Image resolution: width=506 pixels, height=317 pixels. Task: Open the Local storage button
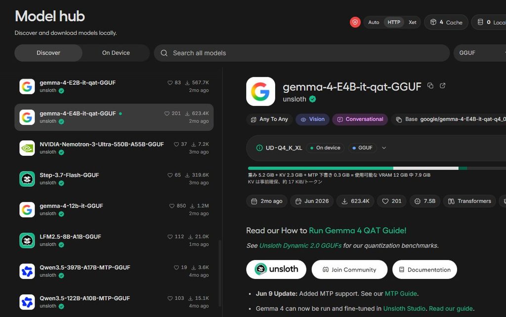coord(489,22)
